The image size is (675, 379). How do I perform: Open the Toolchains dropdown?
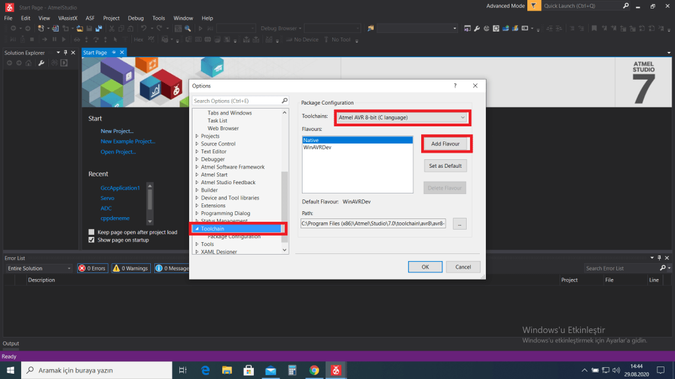pos(401,118)
